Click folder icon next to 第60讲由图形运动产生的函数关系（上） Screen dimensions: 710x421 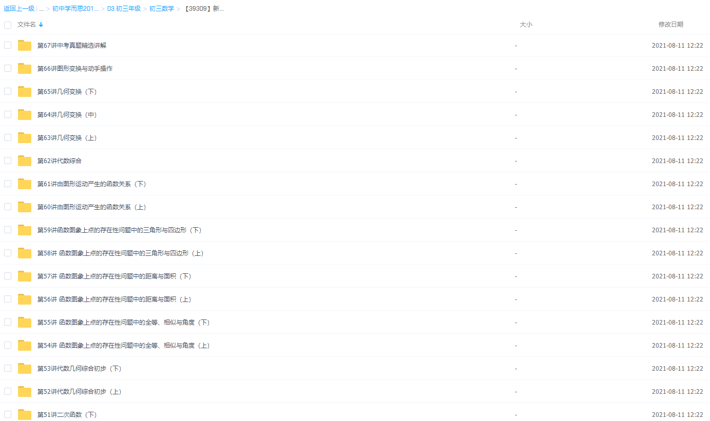[x=25, y=207]
